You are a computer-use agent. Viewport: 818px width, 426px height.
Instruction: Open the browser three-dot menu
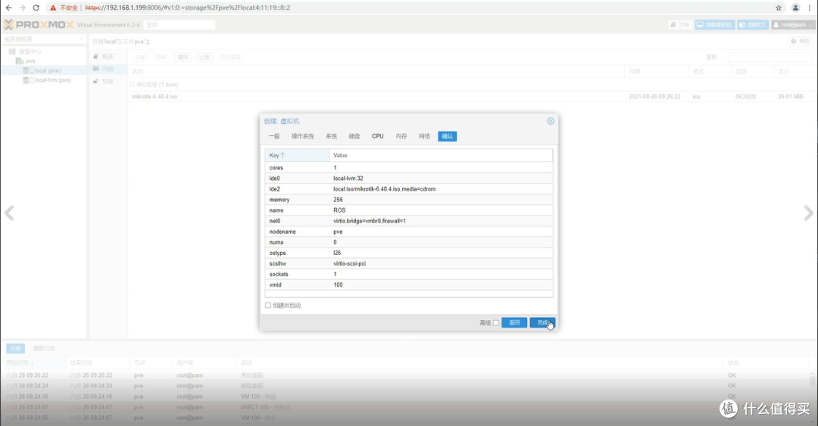810,8
